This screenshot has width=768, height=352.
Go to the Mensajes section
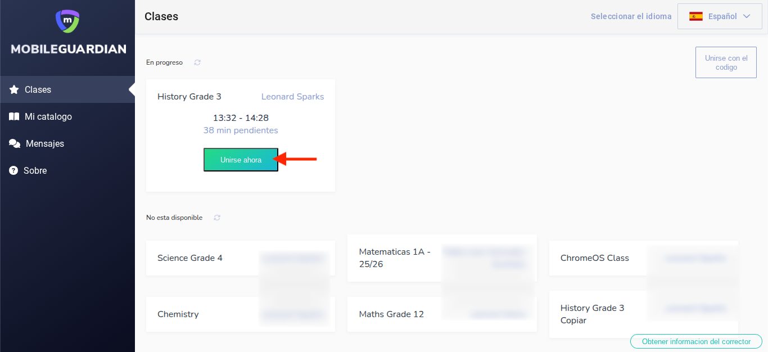(x=45, y=144)
